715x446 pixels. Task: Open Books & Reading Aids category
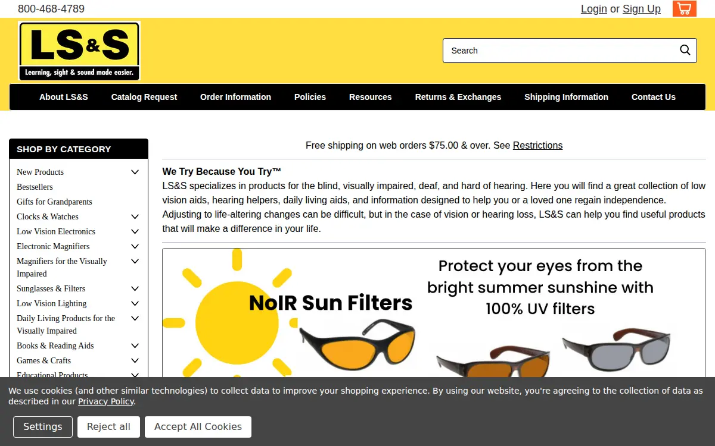pos(55,346)
